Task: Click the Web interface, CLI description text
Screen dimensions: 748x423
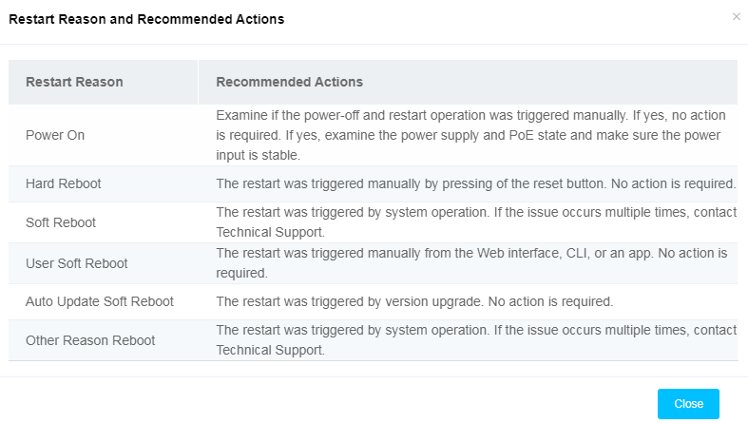Action: [471, 263]
